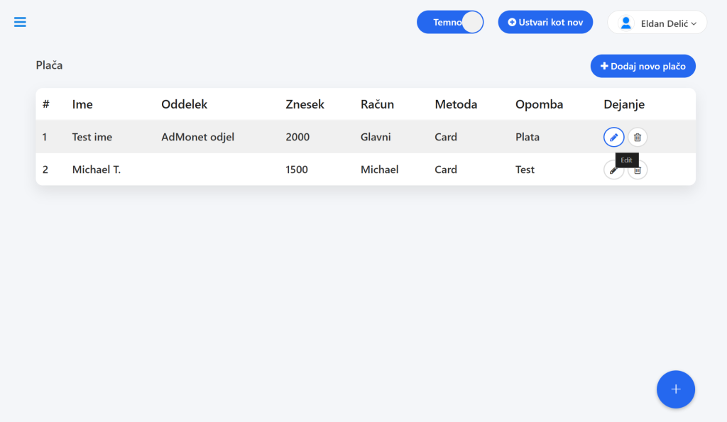Click the Oddelek column header
This screenshot has height=422, width=727.
(184, 104)
